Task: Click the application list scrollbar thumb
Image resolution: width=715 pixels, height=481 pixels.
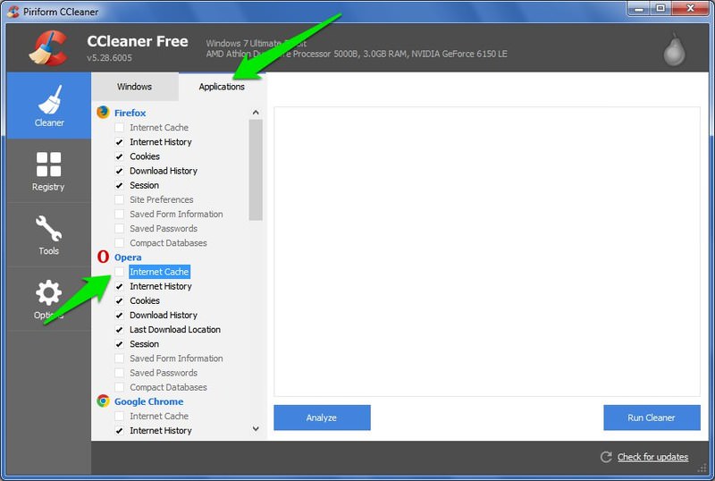Action: click(256, 170)
